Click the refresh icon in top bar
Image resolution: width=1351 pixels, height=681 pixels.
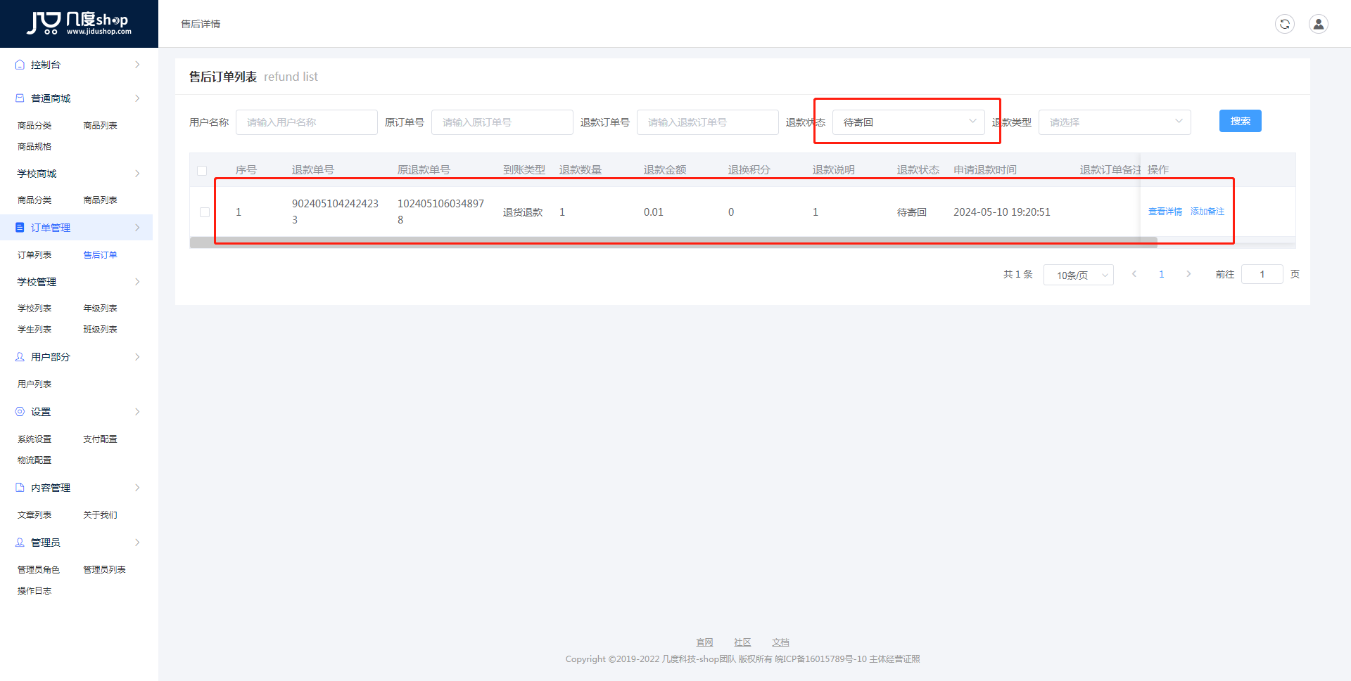pos(1284,24)
